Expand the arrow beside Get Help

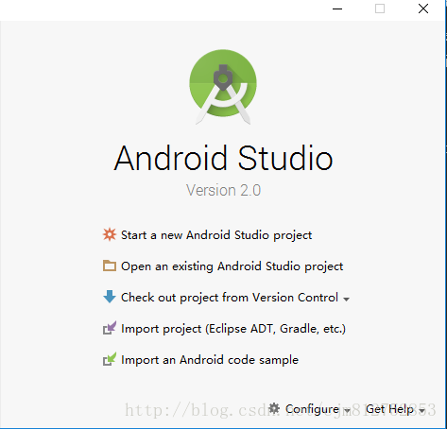pyautogui.click(x=422, y=411)
